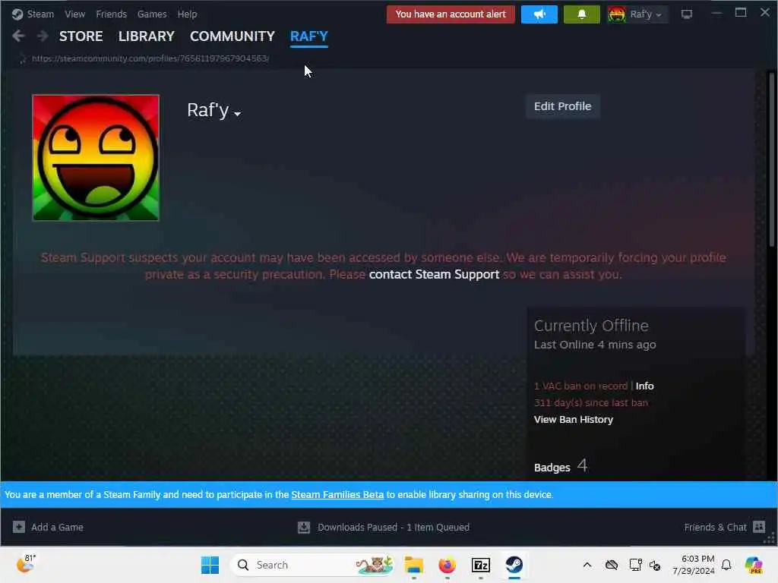Open the Windows Start button
This screenshot has width=778, height=583.
[210, 565]
